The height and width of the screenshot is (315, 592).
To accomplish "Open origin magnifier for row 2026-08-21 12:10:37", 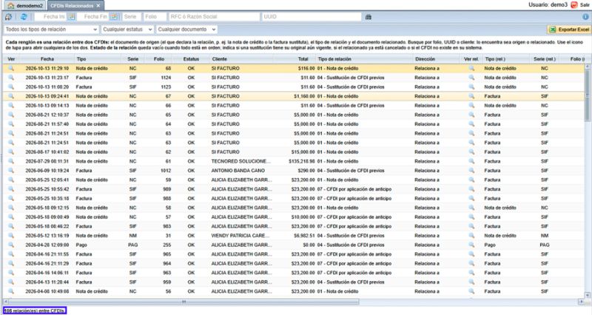I will click(x=11, y=115).
